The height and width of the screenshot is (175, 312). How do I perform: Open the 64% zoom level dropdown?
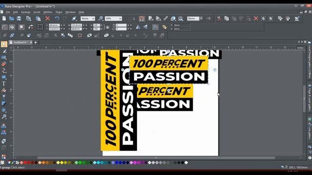[113, 18]
